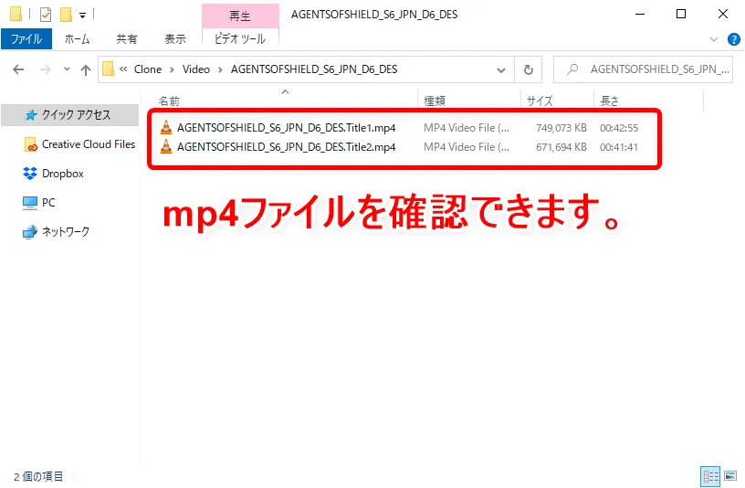
Task: Sort by the 長さ column header
Action: 610,101
